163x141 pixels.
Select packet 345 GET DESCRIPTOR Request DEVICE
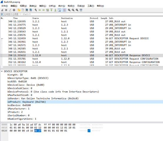click(81, 38)
